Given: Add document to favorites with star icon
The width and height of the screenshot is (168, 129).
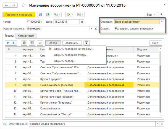Looking at the screenshot, I should 23,5.
